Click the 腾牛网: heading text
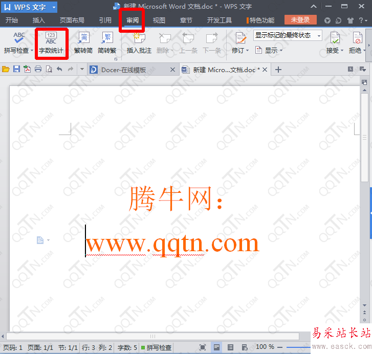372x354 pixels. tap(176, 198)
